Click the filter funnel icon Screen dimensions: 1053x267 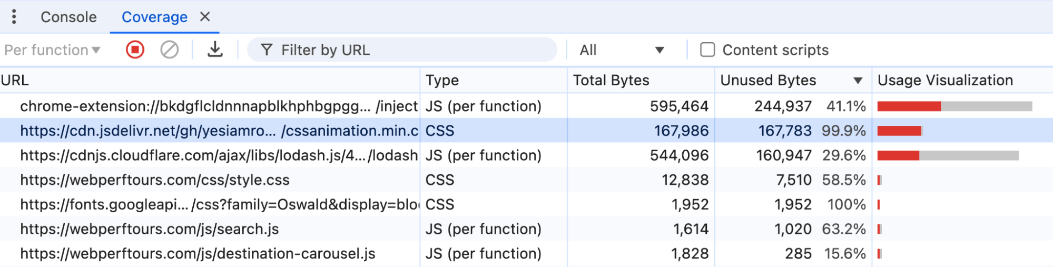pos(267,50)
